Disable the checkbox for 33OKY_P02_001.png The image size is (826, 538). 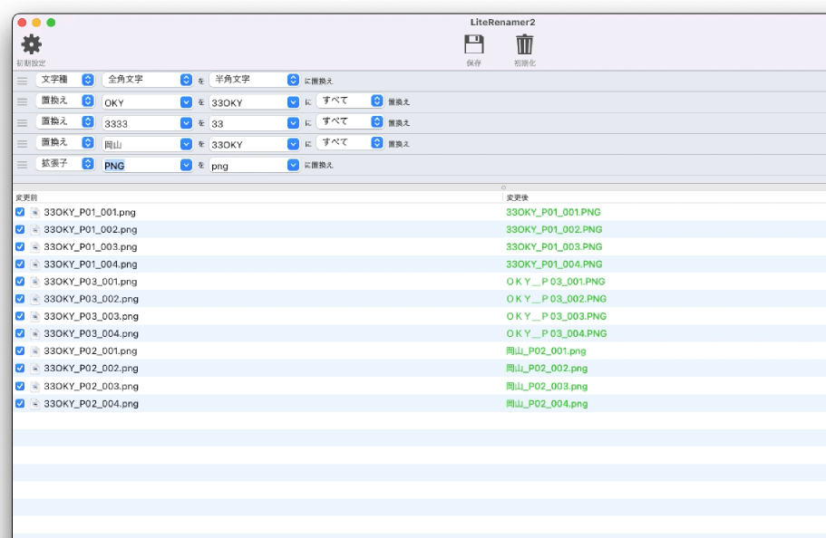click(20, 351)
